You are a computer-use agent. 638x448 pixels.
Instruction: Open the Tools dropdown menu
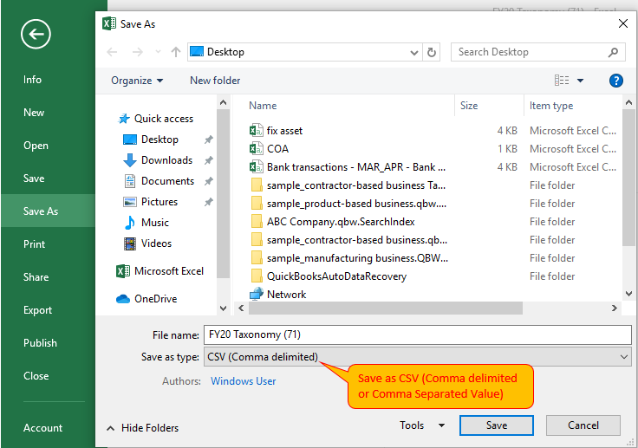(422, 425)
